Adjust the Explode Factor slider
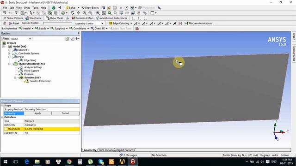Image resolution: width=296 pixels, height=166 pixels. click(57, 23)
